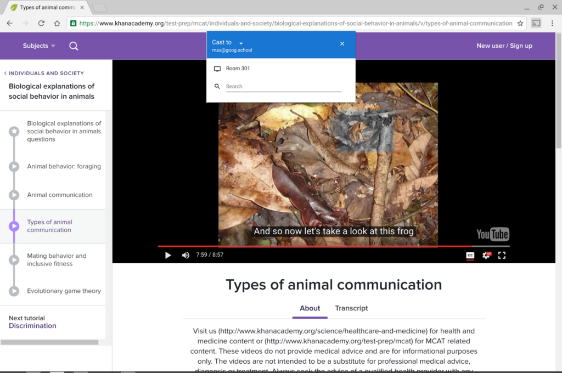The width and height of the screenshot is (562, 373).
Task: Mute the video volume speaker icon
Action: coord(186,255)
